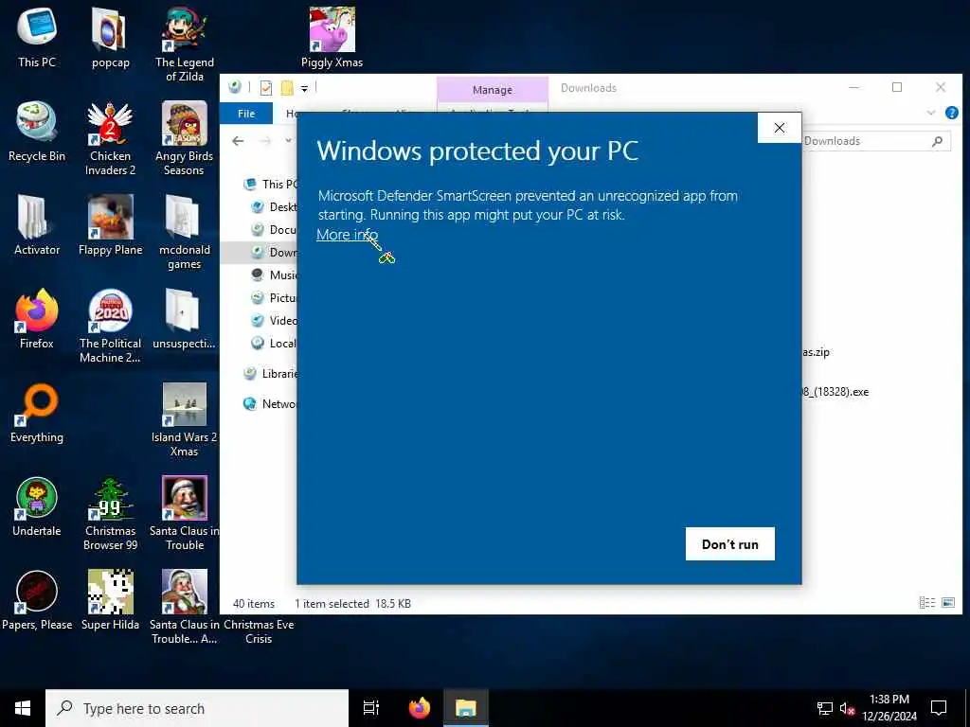
Task: Click the search magnifier icon in Explorer
Action: coord(937,141)
